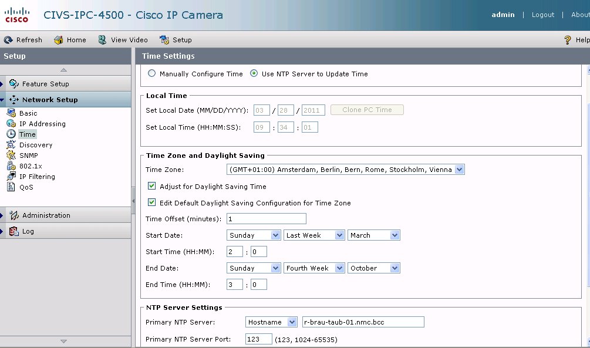Click the Logout link
Image resolution: width=590 pixels, height=348 pixels.
(542, 14)
